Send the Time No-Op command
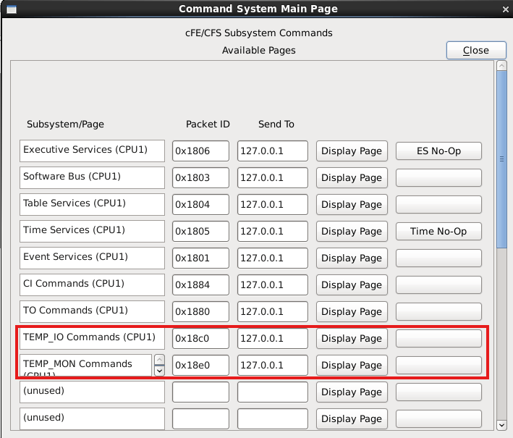Image resolution: width=513 pixels, height=438 pixels. (438, 232)
